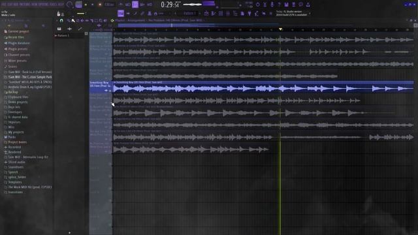
Task: Expand the news panel dropdown arrow
Action: [310, 13]
